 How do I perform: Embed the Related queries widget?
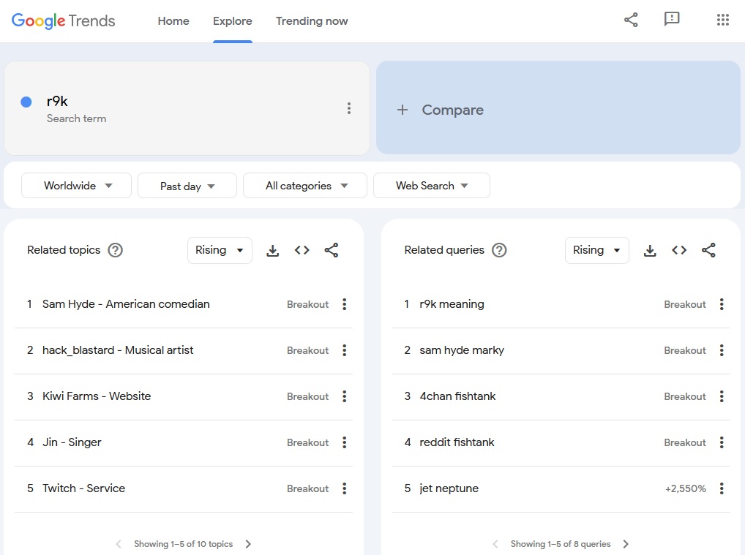679,250
